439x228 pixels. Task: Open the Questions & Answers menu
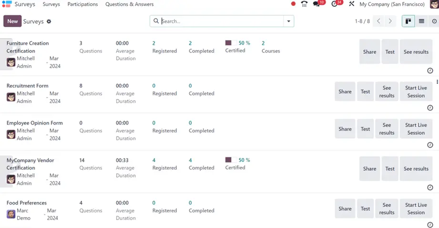click(x=129, y=4)
